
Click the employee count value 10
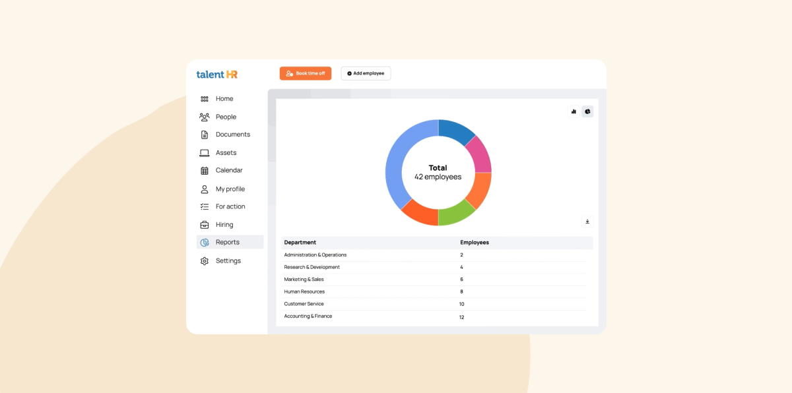coord(462,304)
